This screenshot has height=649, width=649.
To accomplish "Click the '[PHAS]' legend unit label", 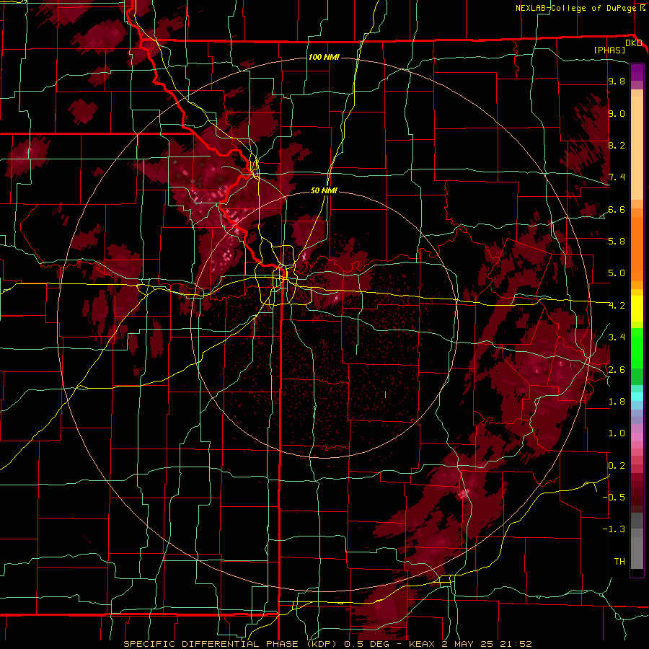I will 609,50.
